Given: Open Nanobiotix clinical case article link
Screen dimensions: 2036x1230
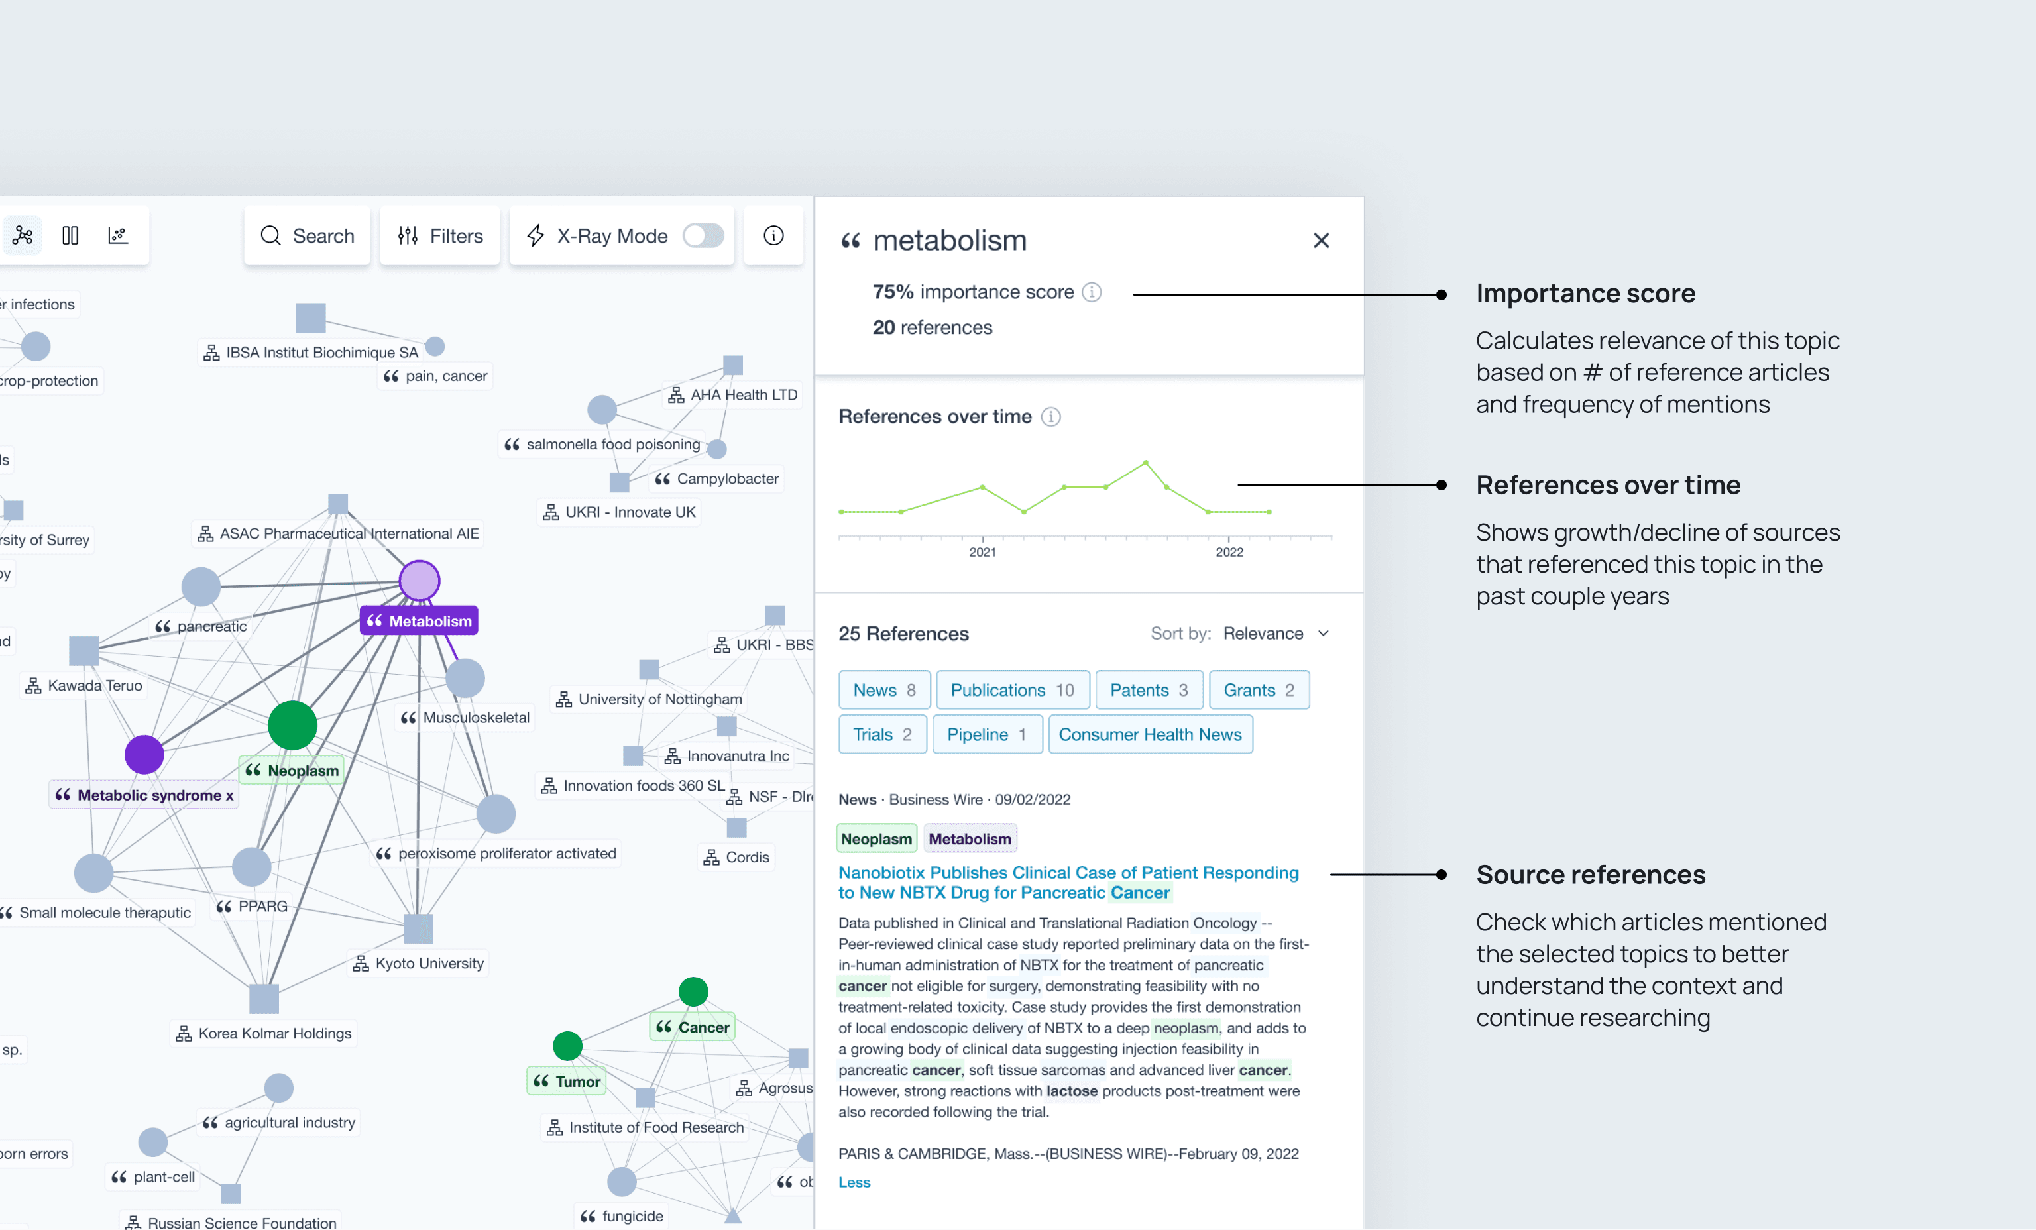Looking at the screenshot, I should tap(1068, 882).
